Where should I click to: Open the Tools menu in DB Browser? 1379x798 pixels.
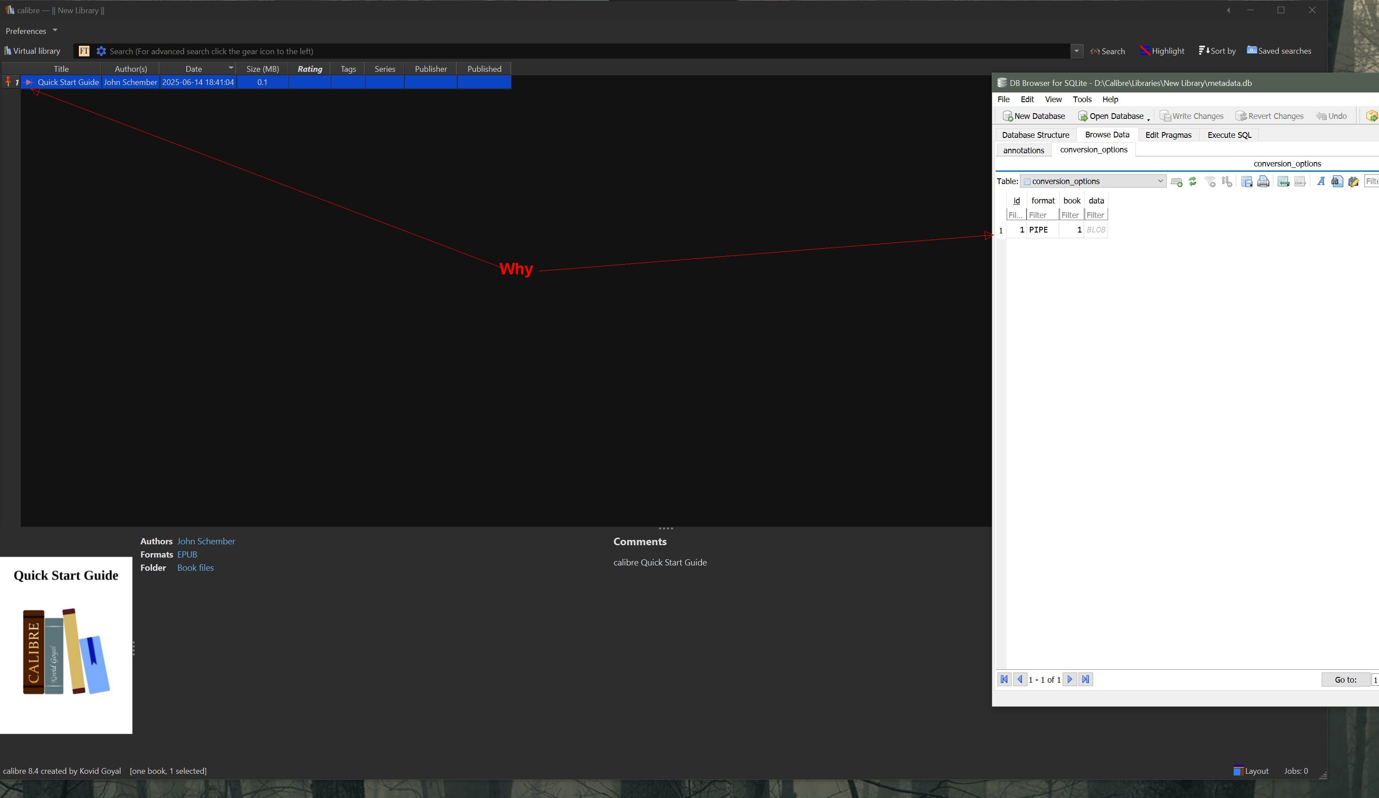click(x=1082, y=99)
